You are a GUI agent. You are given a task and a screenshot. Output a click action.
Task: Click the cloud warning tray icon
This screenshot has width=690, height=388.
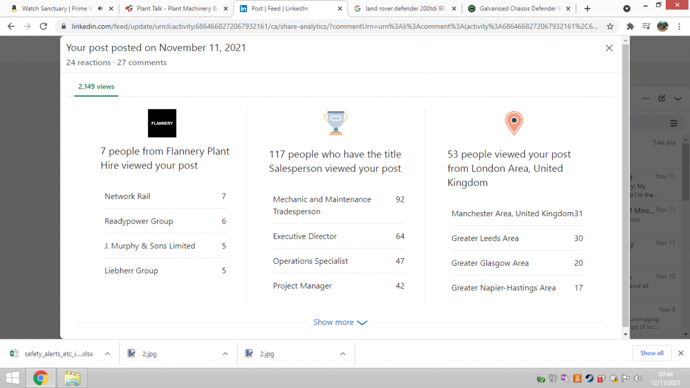coord(614,378)
